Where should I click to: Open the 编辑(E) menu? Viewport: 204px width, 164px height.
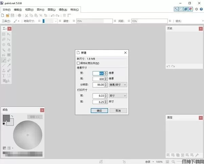[x=18, y=10]
